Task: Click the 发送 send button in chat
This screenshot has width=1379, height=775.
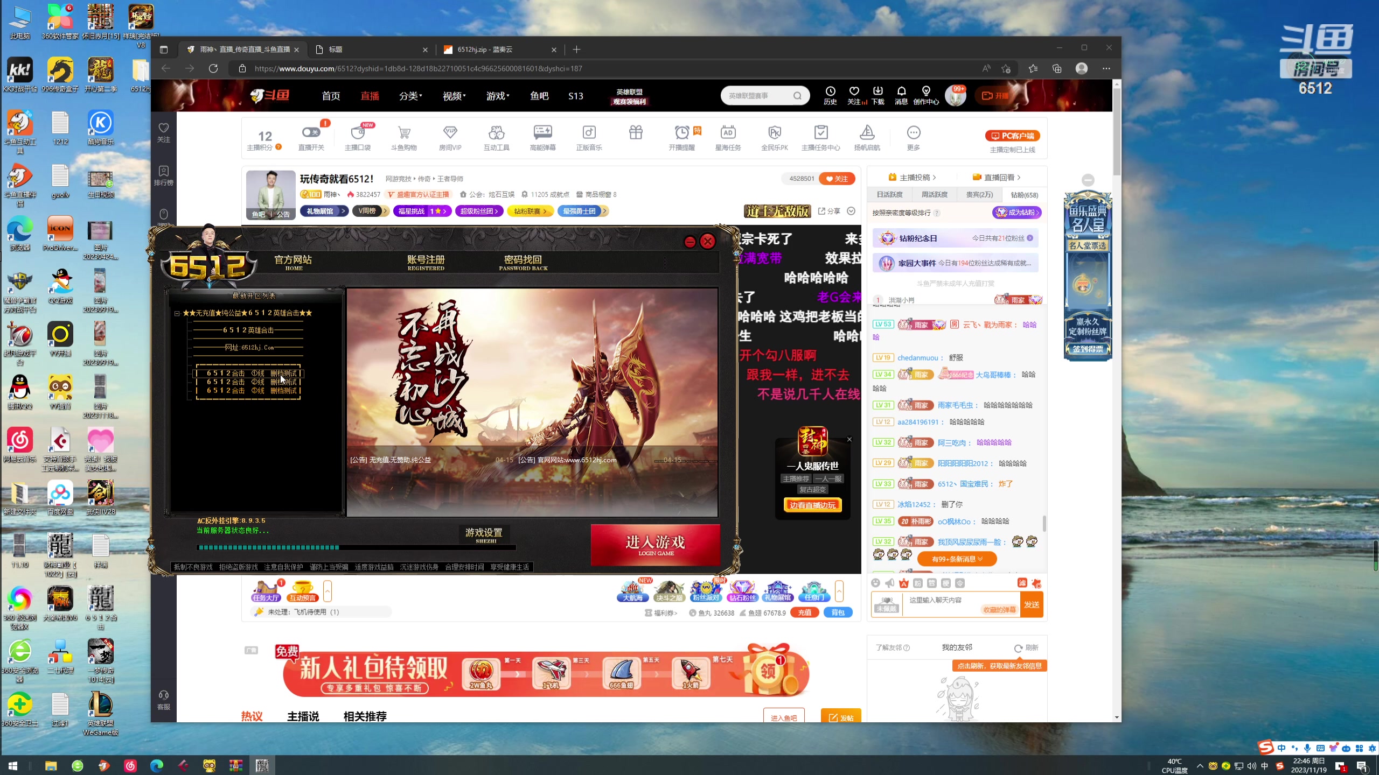Action: click(1032, 605)
